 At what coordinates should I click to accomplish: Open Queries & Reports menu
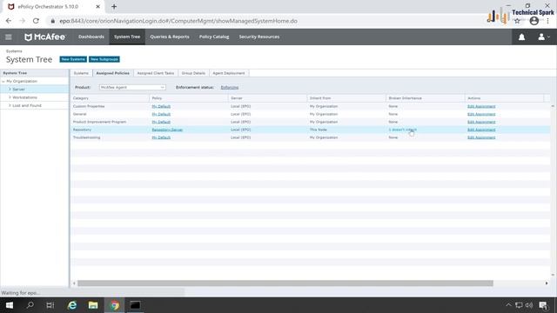[x=170, y=37]
